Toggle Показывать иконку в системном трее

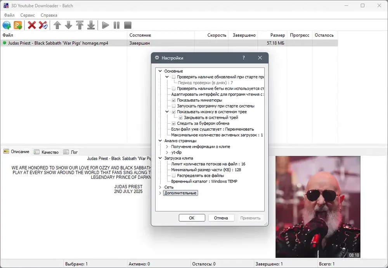(x=174, y=112)
